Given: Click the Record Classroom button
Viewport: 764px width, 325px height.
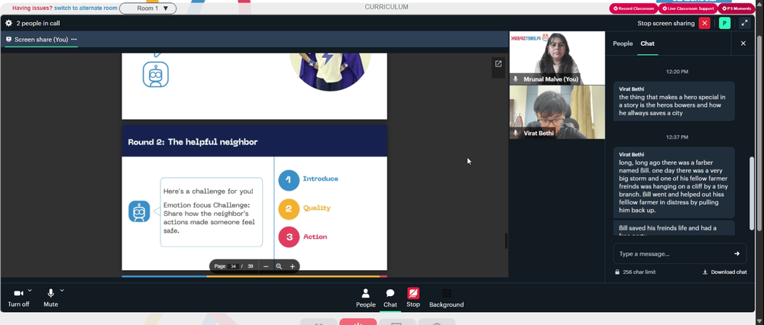Looking at the screenshot, I should 633,8.
